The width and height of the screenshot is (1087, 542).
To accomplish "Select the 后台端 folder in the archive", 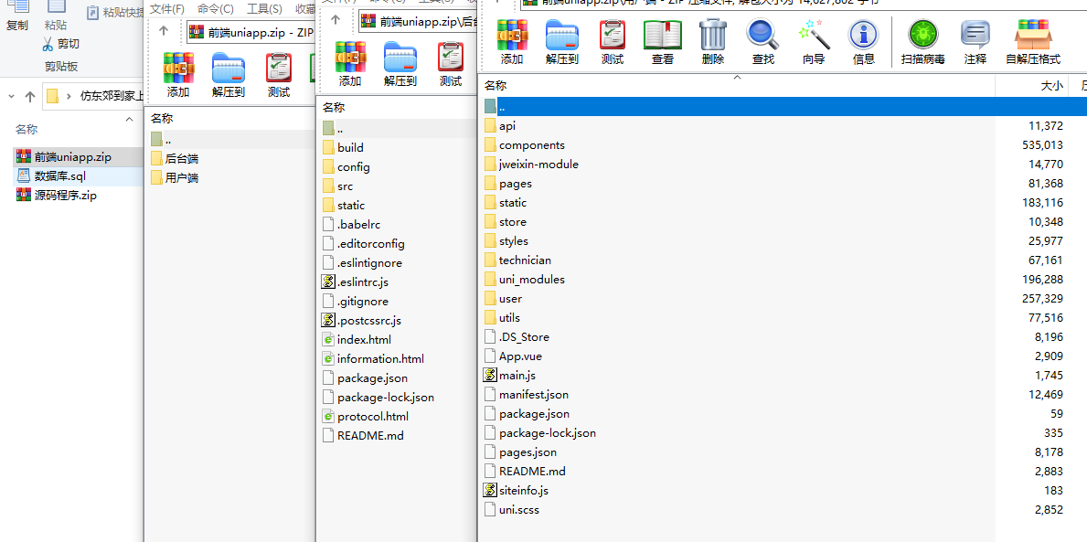I will [x=182, y=159].
